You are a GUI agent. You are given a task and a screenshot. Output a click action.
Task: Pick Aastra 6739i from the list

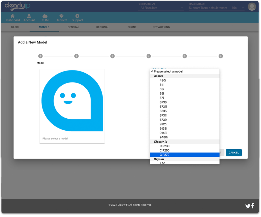tap(163, 120)
